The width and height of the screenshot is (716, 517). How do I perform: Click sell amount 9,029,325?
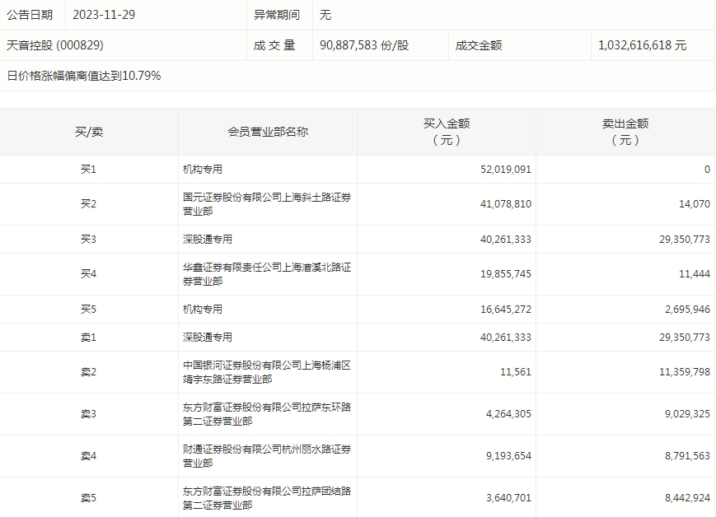[688, 414]
